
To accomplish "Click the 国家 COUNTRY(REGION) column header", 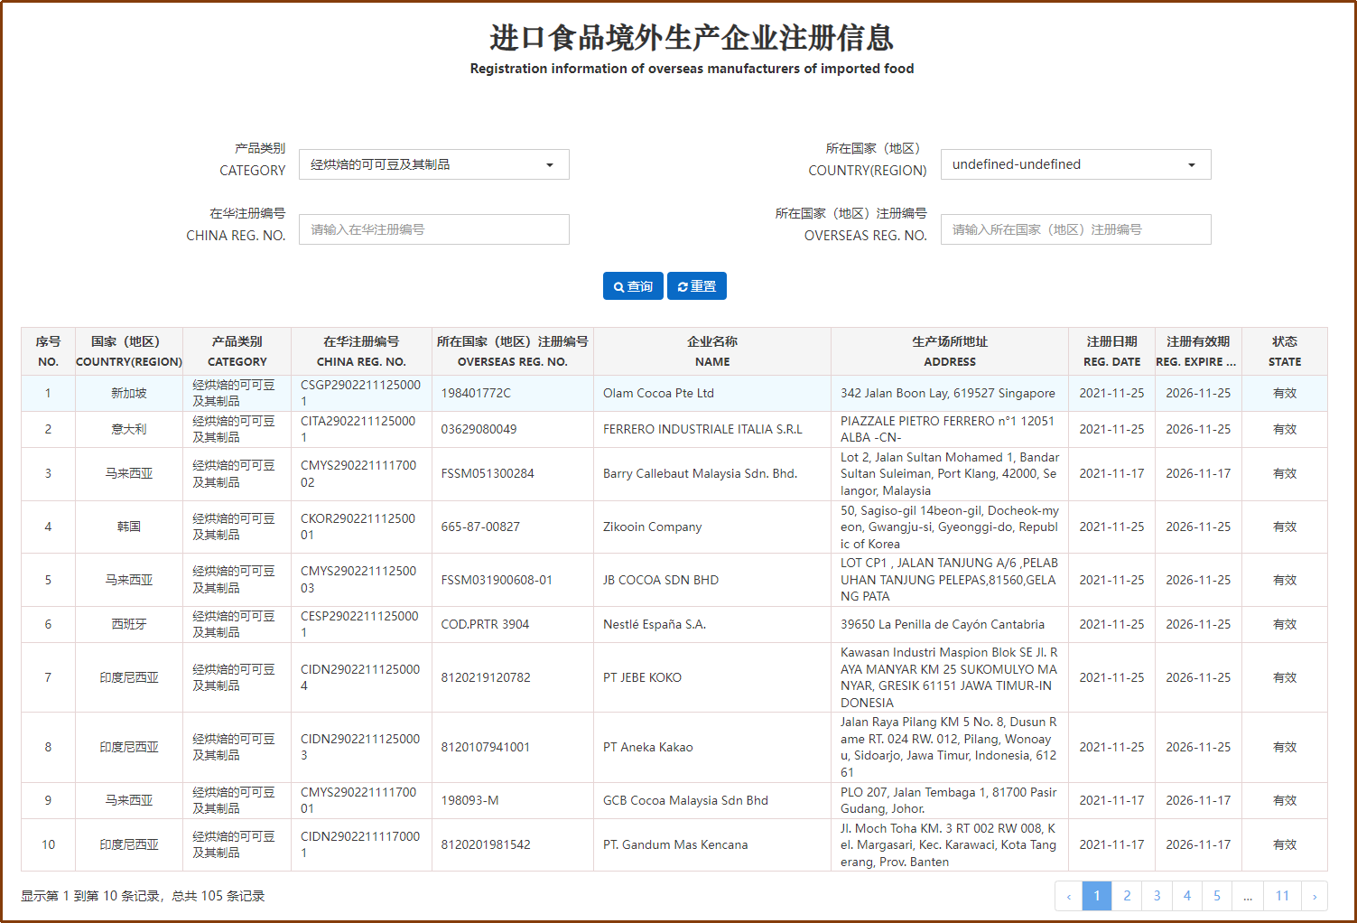I will [x=129, y=351].
